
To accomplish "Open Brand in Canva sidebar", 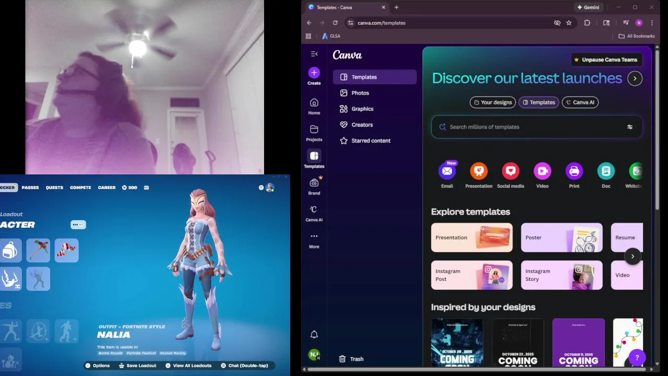I will [x=314, y=186].
